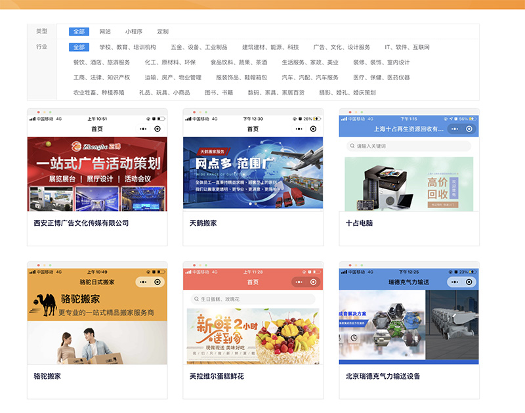The height and width of the screenshot is (413, 525).
Task: Click the 请输入关键词 search field
Action: pyautogui.click(x=409, y=146)
